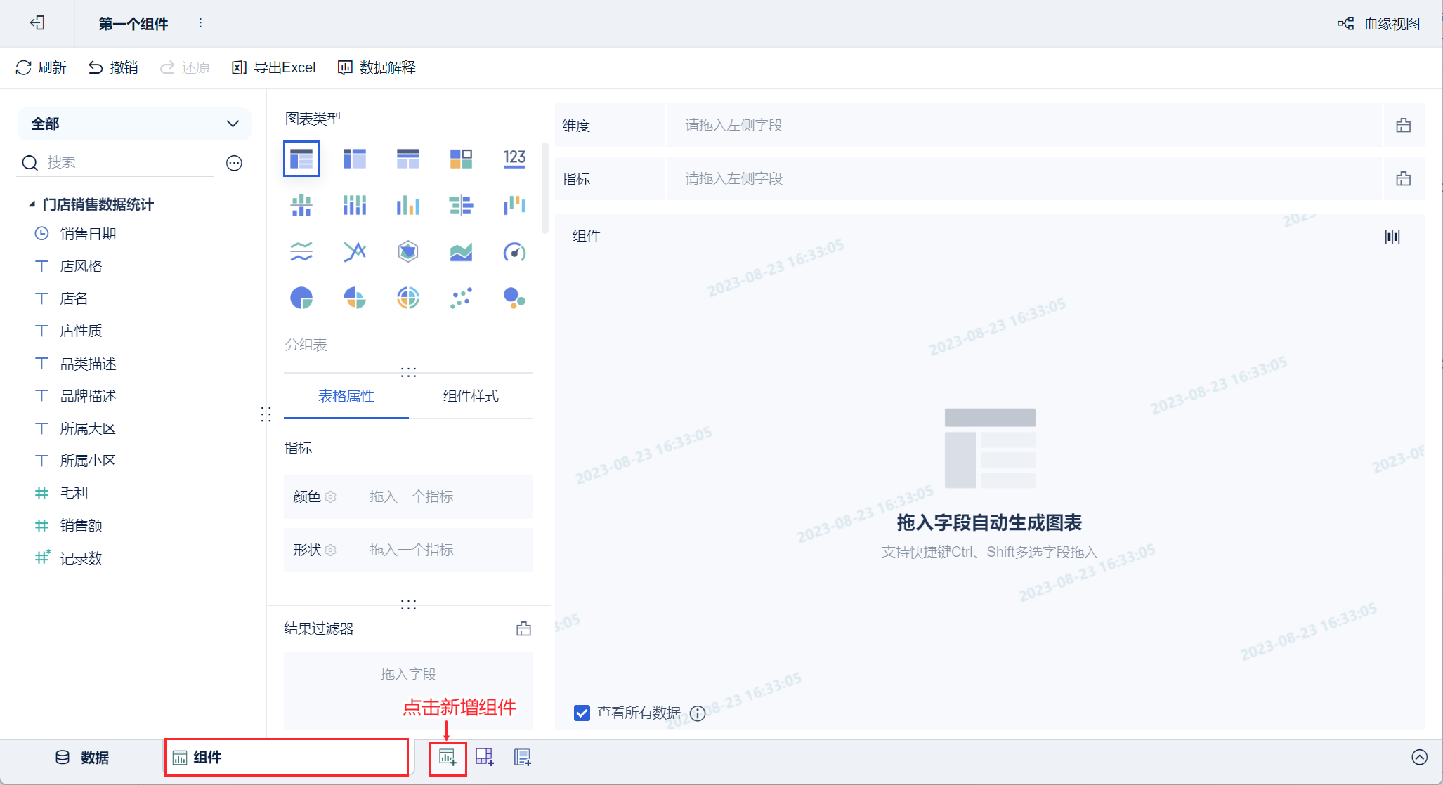The width and height of the screenshot is (1443, 785).
Task: Click the area chart type icon
Action: point(461,251)
